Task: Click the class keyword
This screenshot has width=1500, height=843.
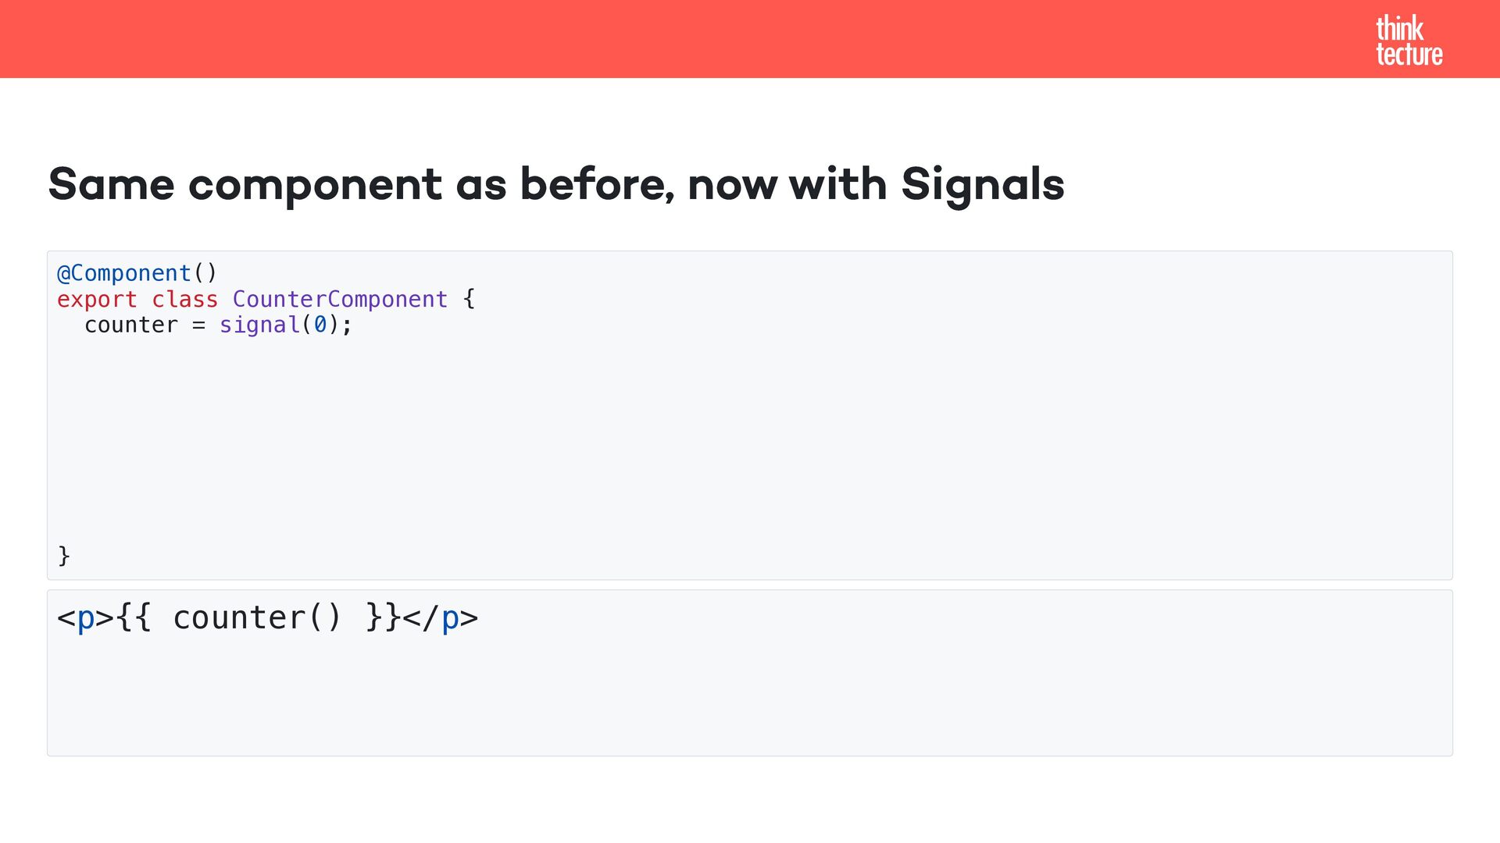Action: [x=184, y=299]
